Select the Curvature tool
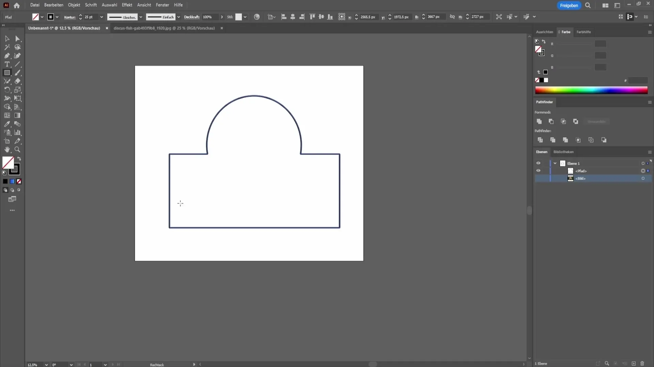Image resolution: width=654 pixels, height=367 pixels. [18, 56]
